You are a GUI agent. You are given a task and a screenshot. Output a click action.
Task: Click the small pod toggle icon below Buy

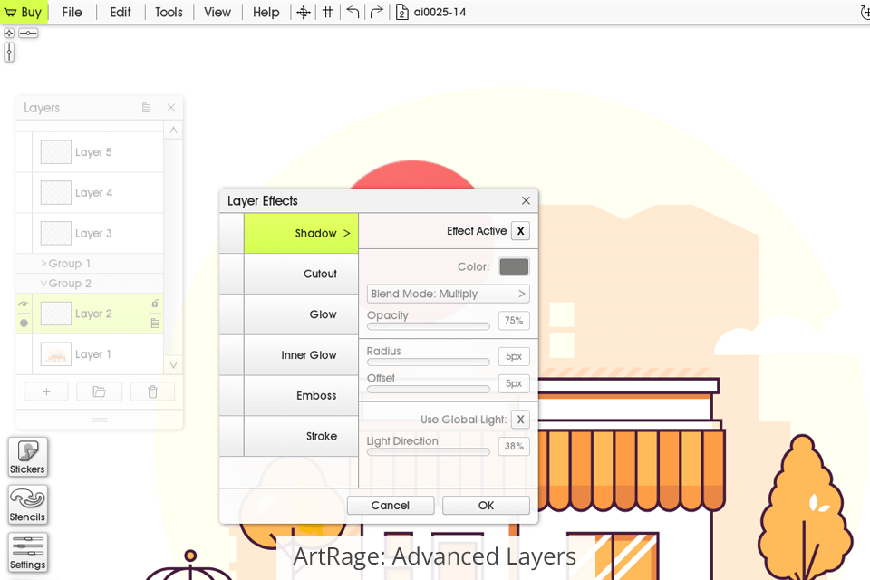(x=9, y=34)
